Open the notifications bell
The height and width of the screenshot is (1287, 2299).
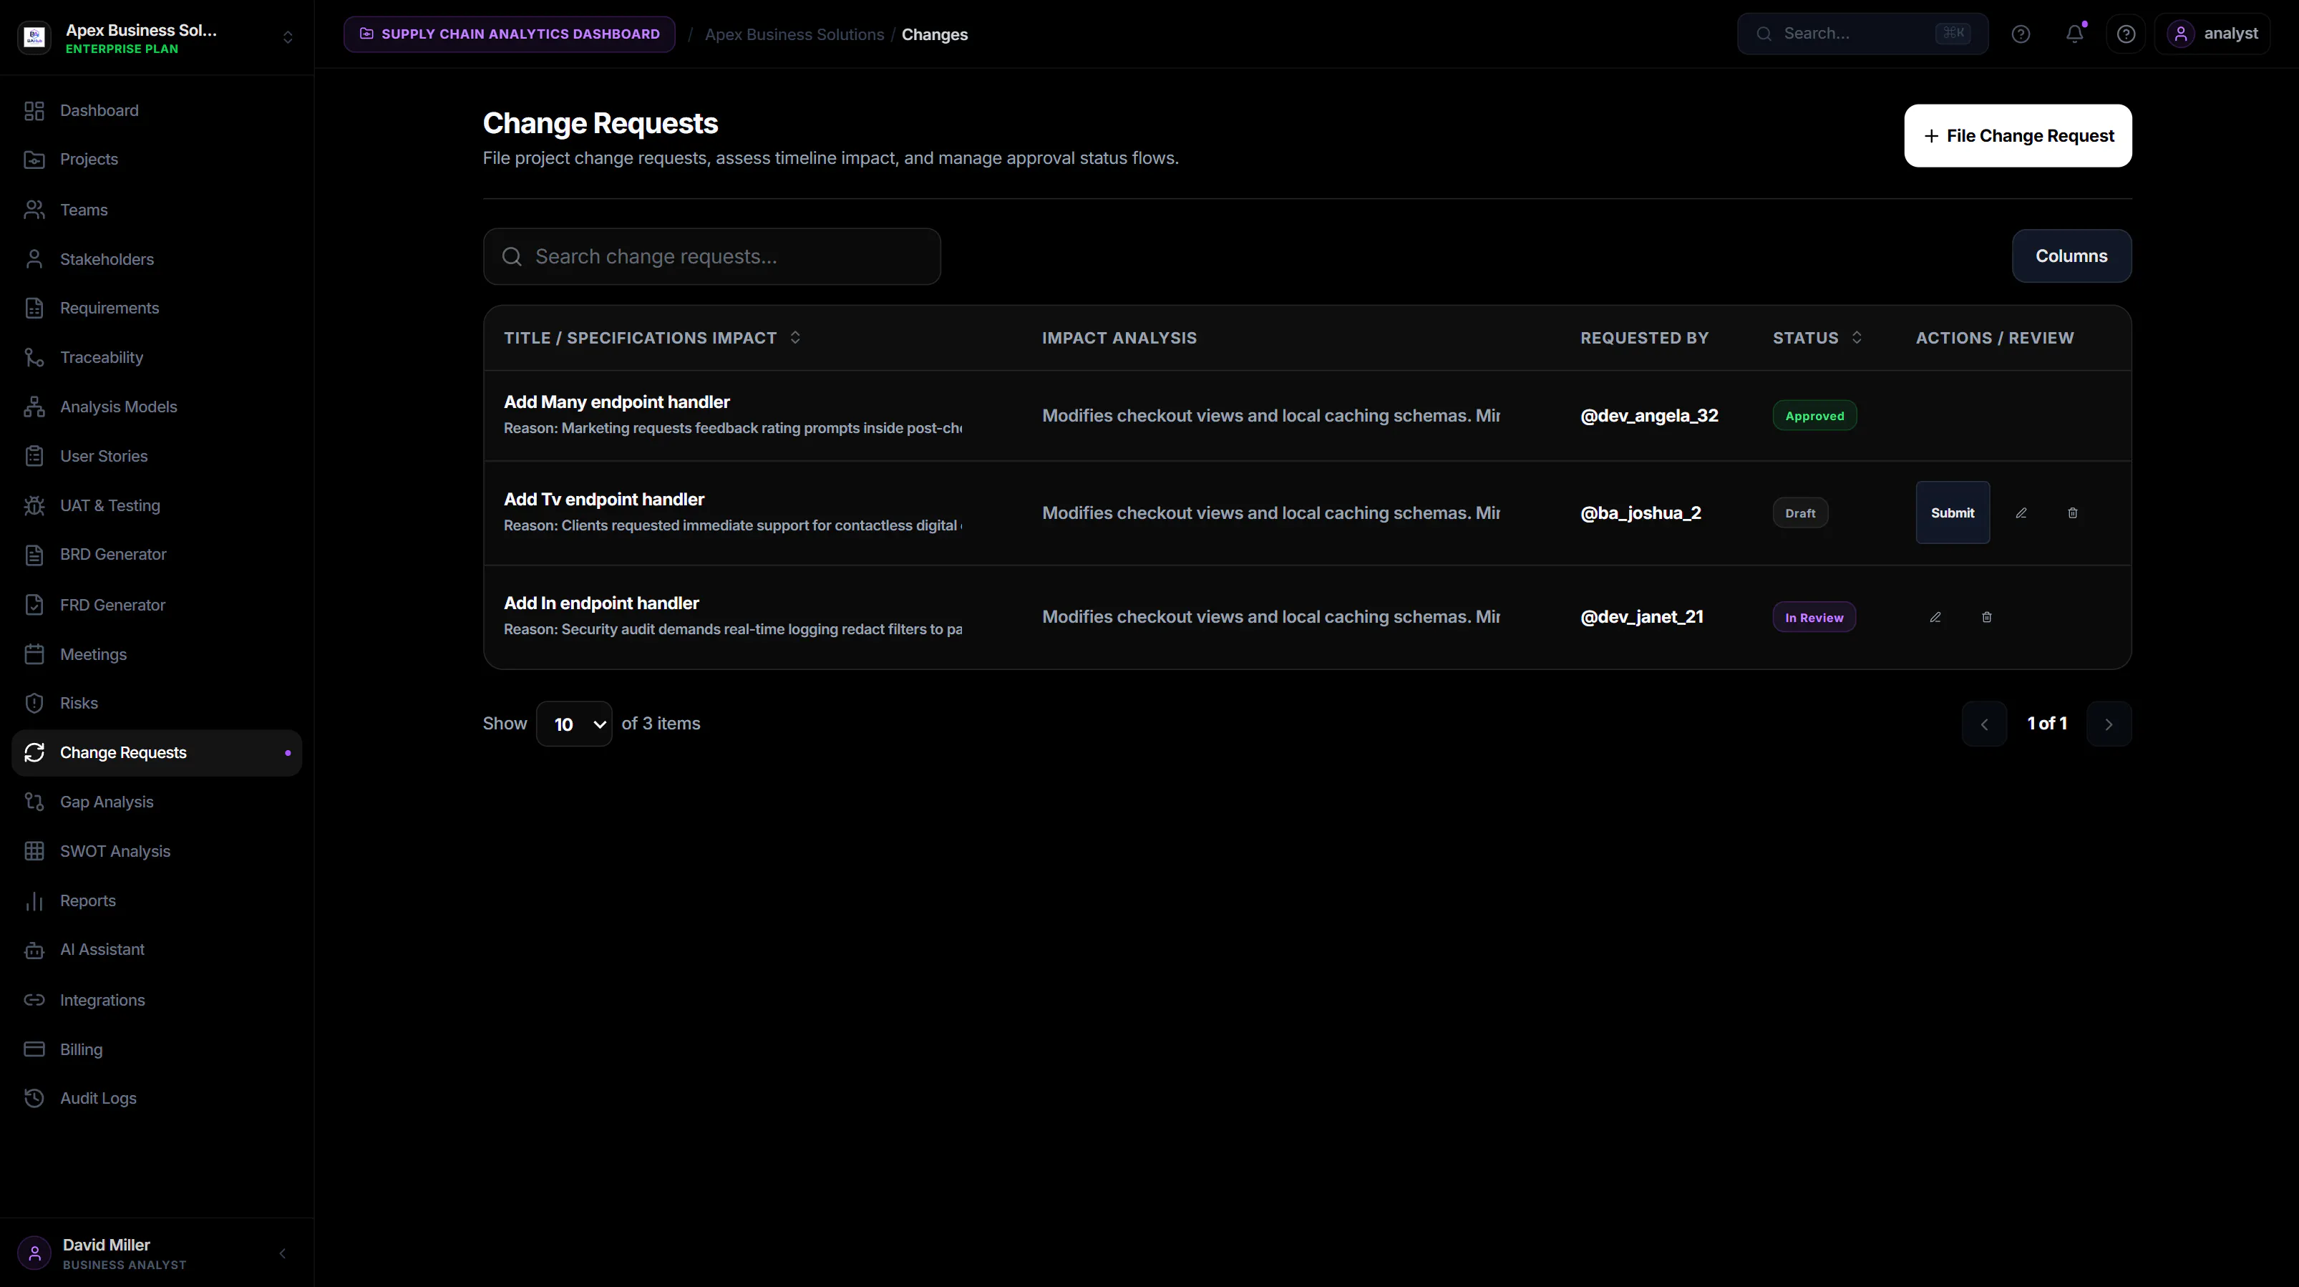tap(2075, 34)
